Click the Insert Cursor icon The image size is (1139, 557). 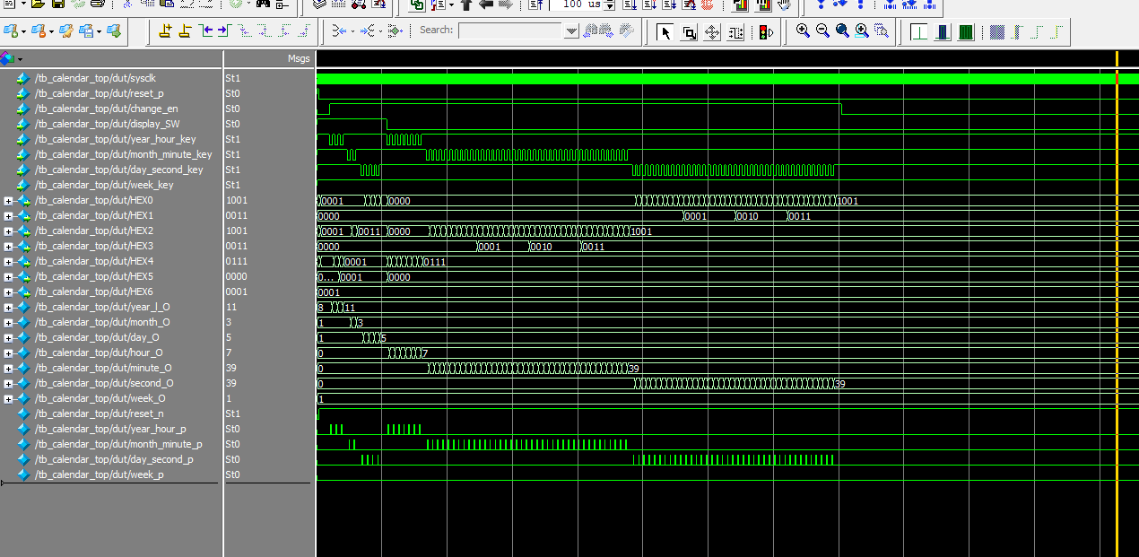tap(165, 30)
